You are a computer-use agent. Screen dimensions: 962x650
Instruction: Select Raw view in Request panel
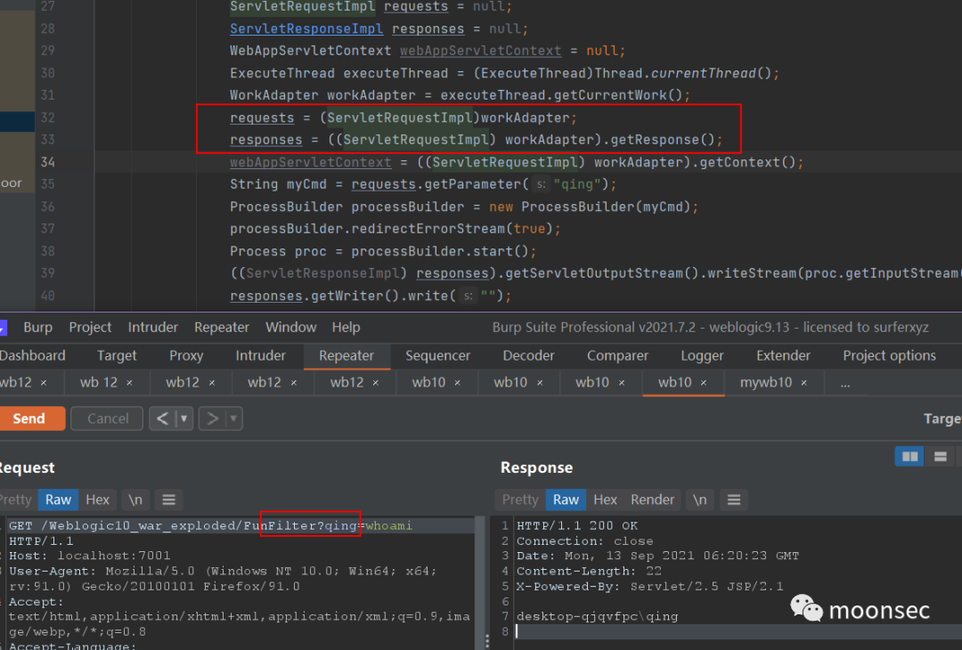point(58,500)
